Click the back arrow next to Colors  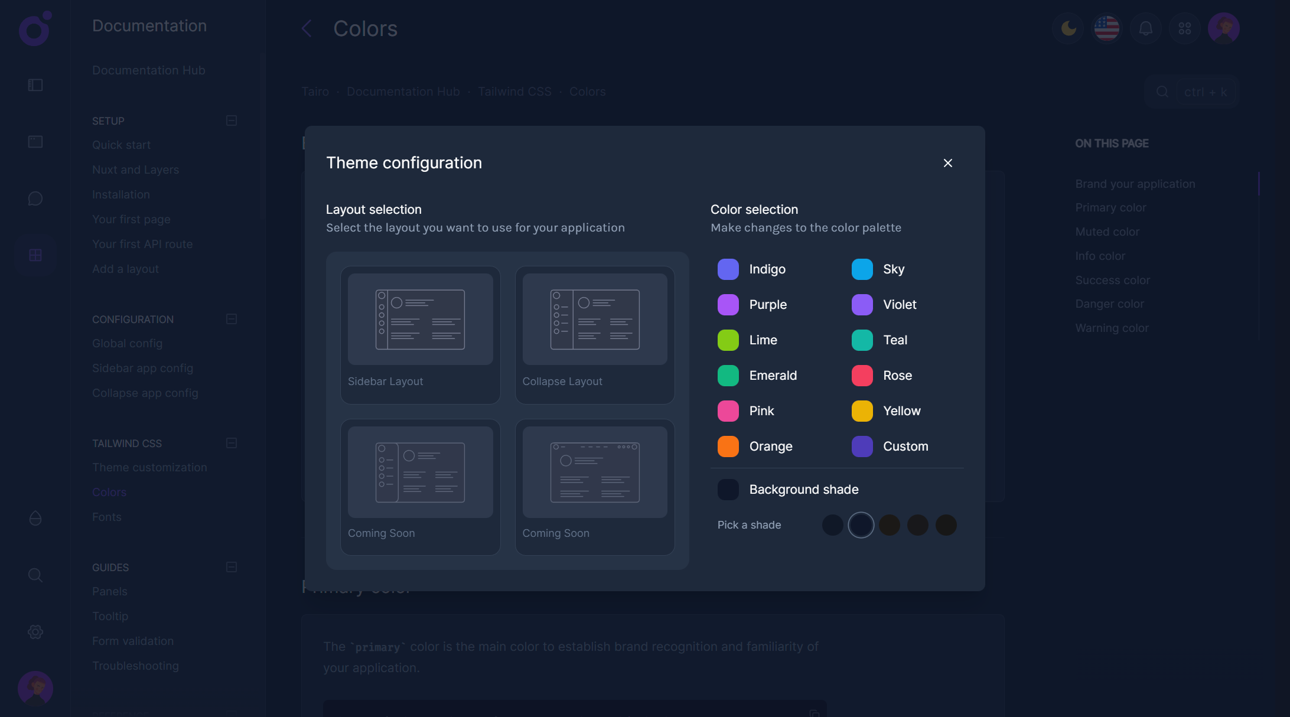(306, 28)
